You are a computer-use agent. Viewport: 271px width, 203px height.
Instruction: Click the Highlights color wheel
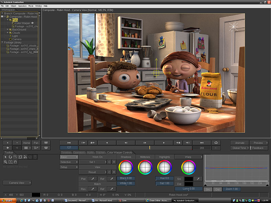164,167
